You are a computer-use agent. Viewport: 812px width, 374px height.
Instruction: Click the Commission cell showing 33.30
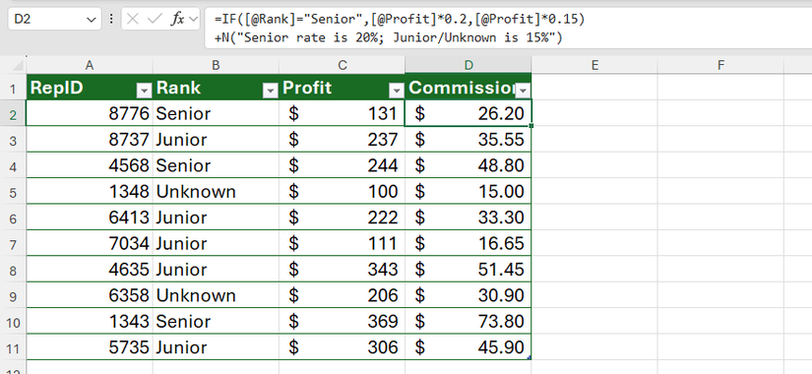click(x=468, y=218)
